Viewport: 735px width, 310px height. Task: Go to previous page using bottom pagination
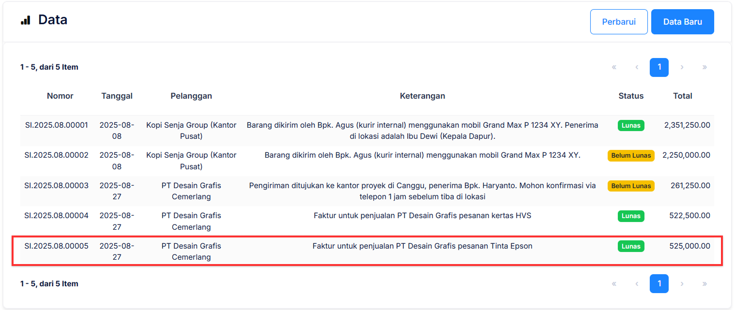(x=637, y=284)
